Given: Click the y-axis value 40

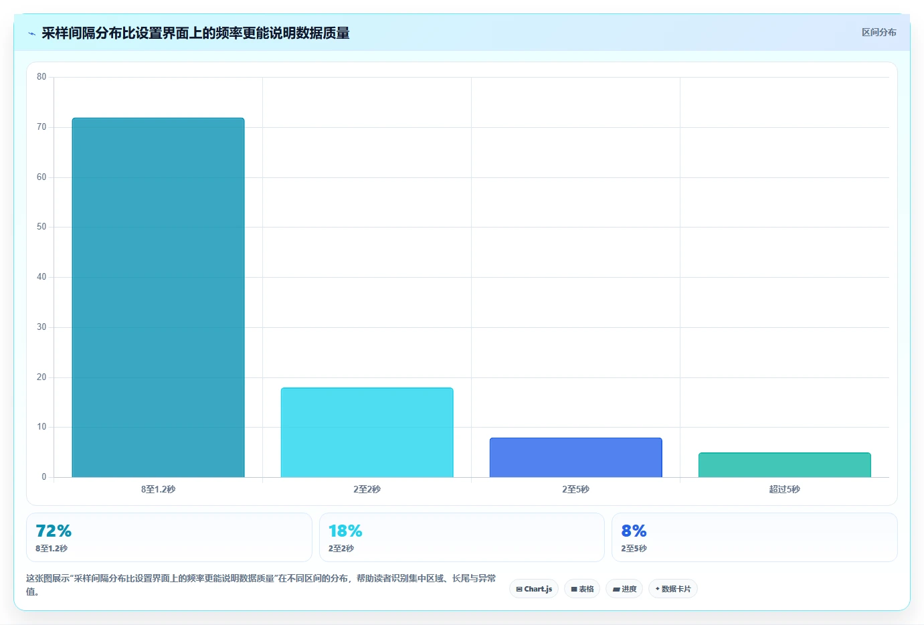Looking at the screenshot, I should pyautogui.click(x=41, y=277).
